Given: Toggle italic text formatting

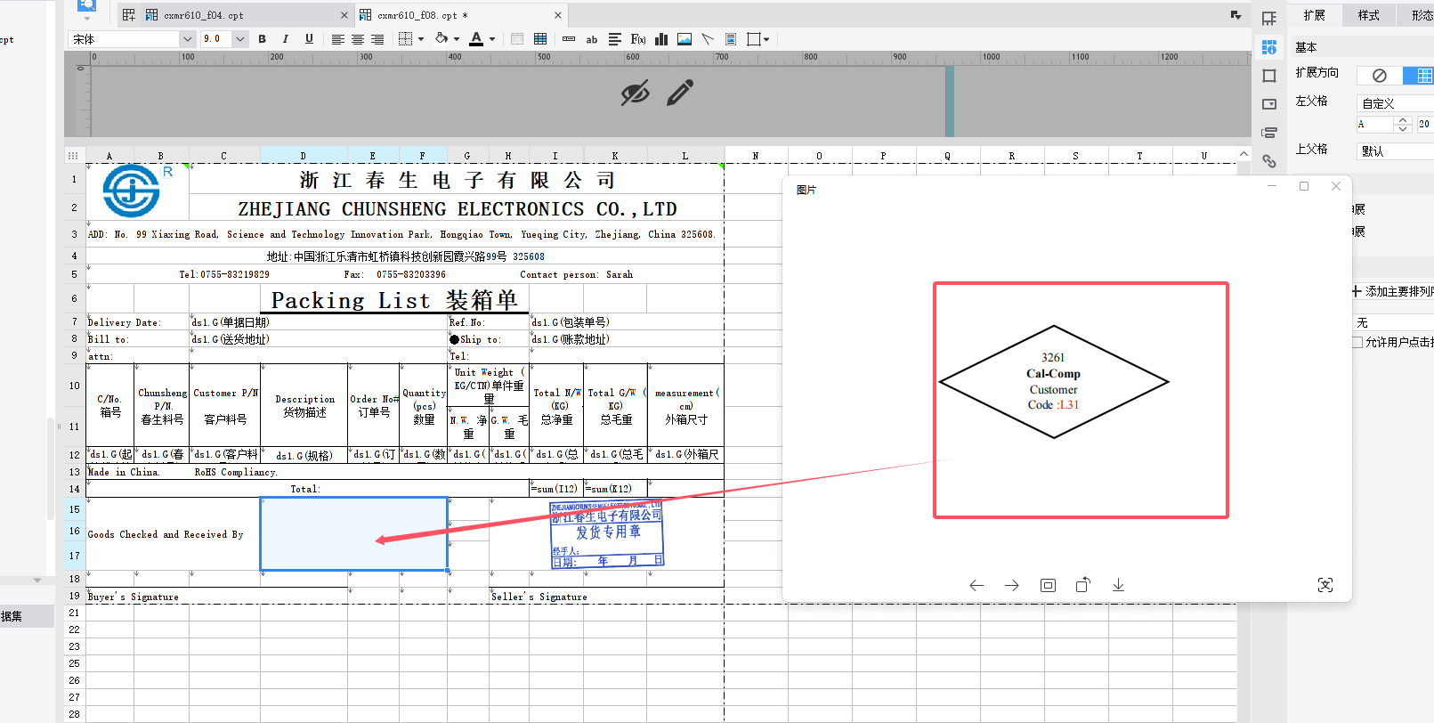Looking at the screenshot, I should pos(285,39).
